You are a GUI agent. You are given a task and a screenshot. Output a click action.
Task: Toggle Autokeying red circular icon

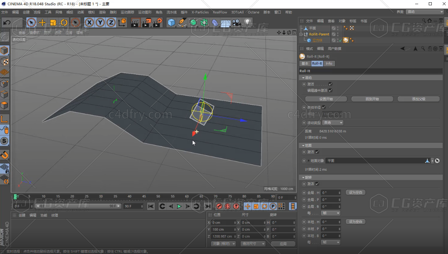[x=228, y=206]
